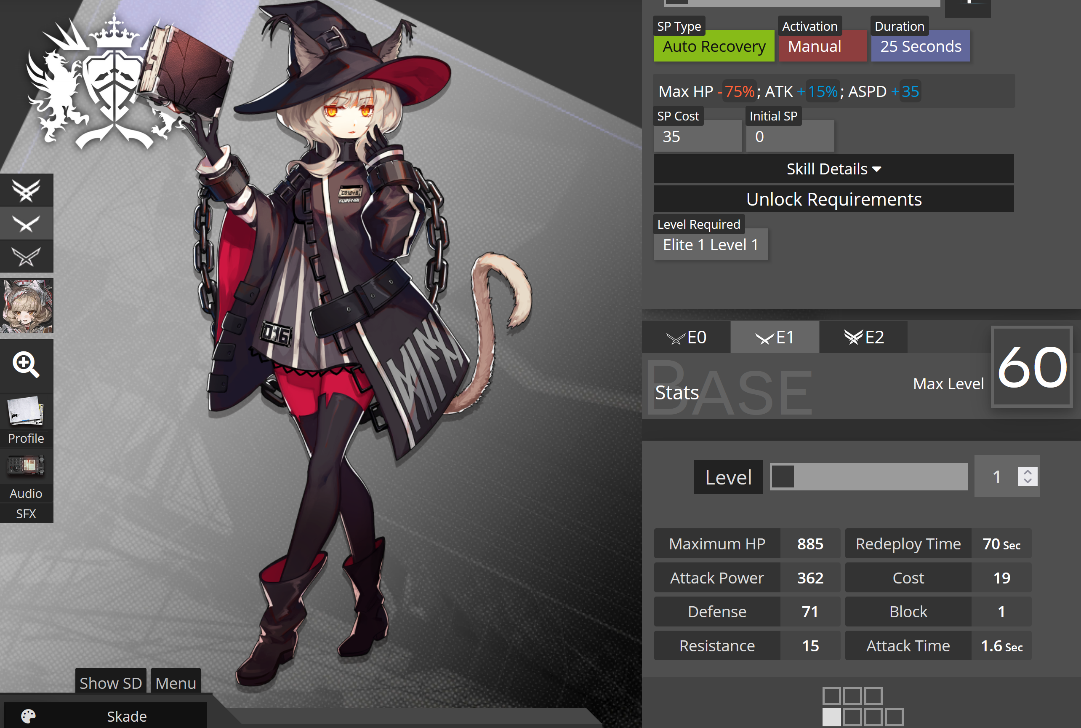Select the highlighted range grid square

[x=831, y=717]
